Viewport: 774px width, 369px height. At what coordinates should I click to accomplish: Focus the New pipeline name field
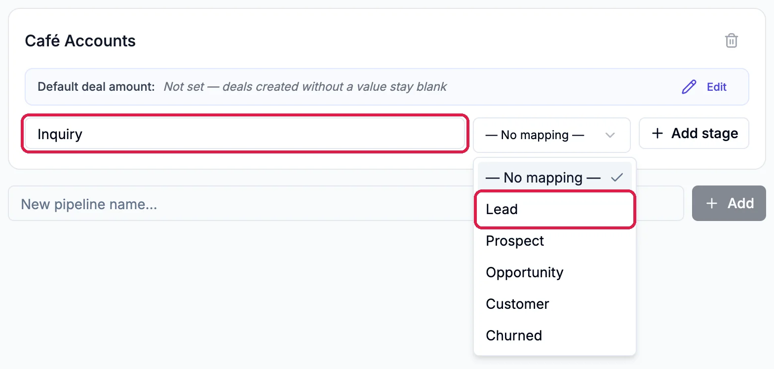[346, 203]
